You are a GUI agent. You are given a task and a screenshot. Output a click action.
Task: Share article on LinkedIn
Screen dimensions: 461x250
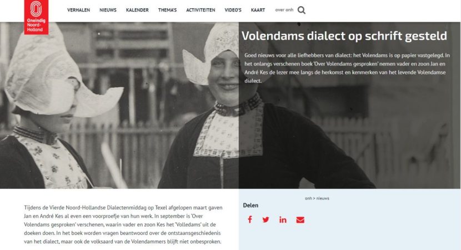tap(283, 219)
